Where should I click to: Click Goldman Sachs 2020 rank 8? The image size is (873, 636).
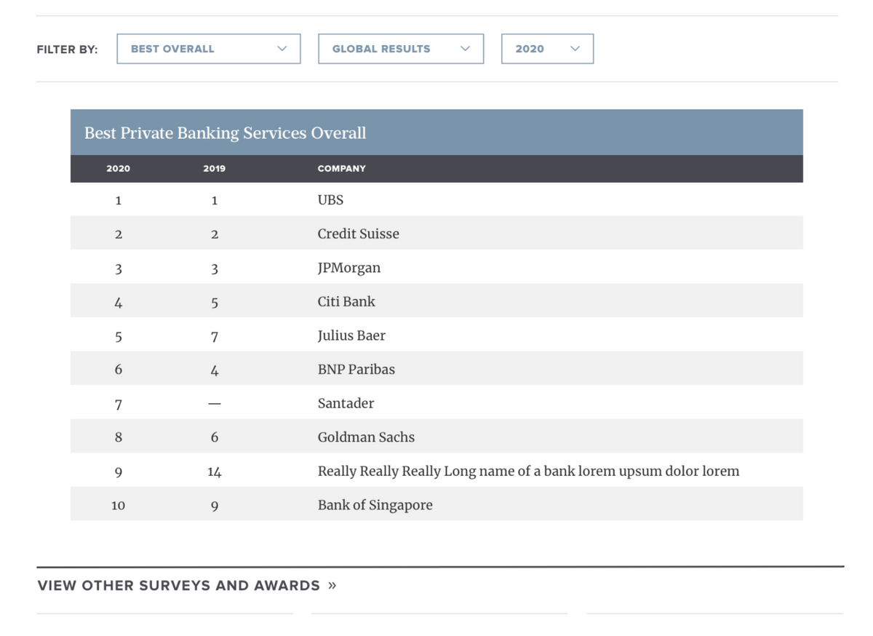[118, 437]
